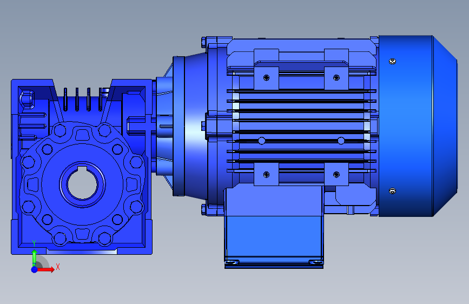The height and width of the screenshot is (304, 469).
Task: Select the motor fan cover at right end
Action: click(x=418, y=126)
